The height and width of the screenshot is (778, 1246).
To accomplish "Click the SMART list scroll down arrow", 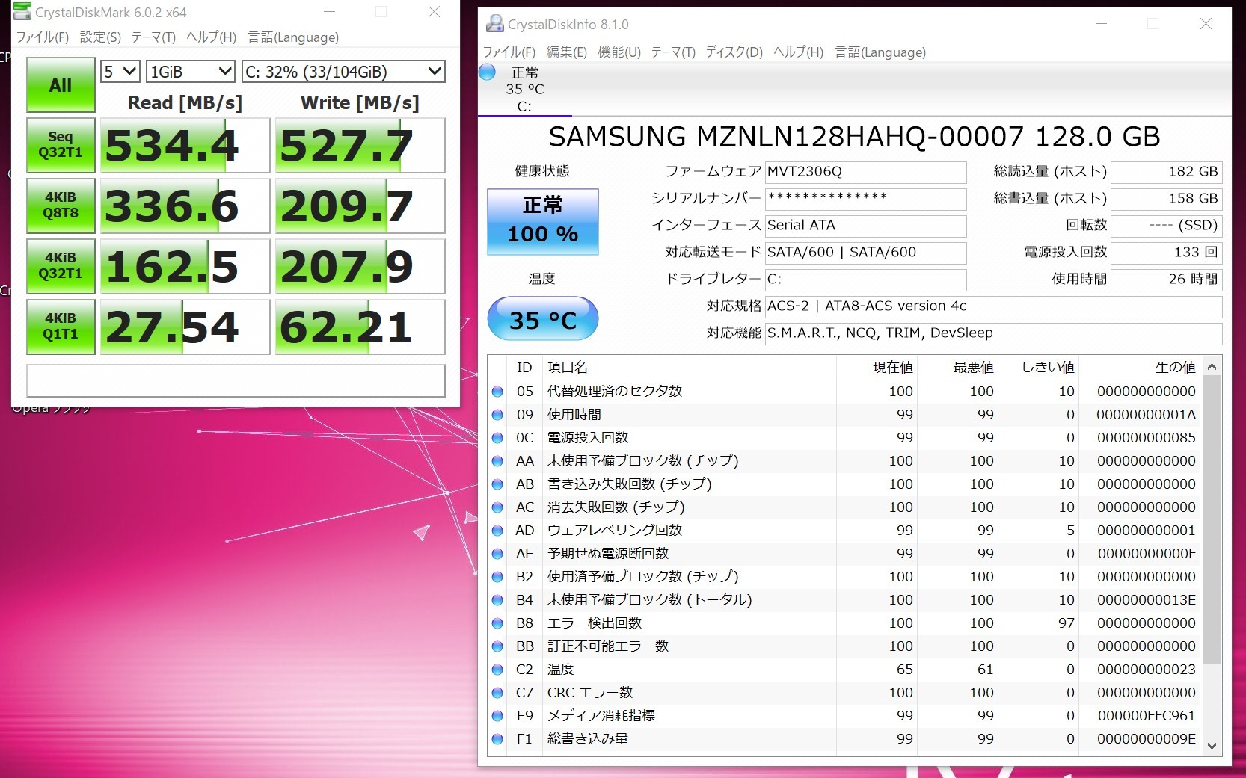I will (1212, 746).
